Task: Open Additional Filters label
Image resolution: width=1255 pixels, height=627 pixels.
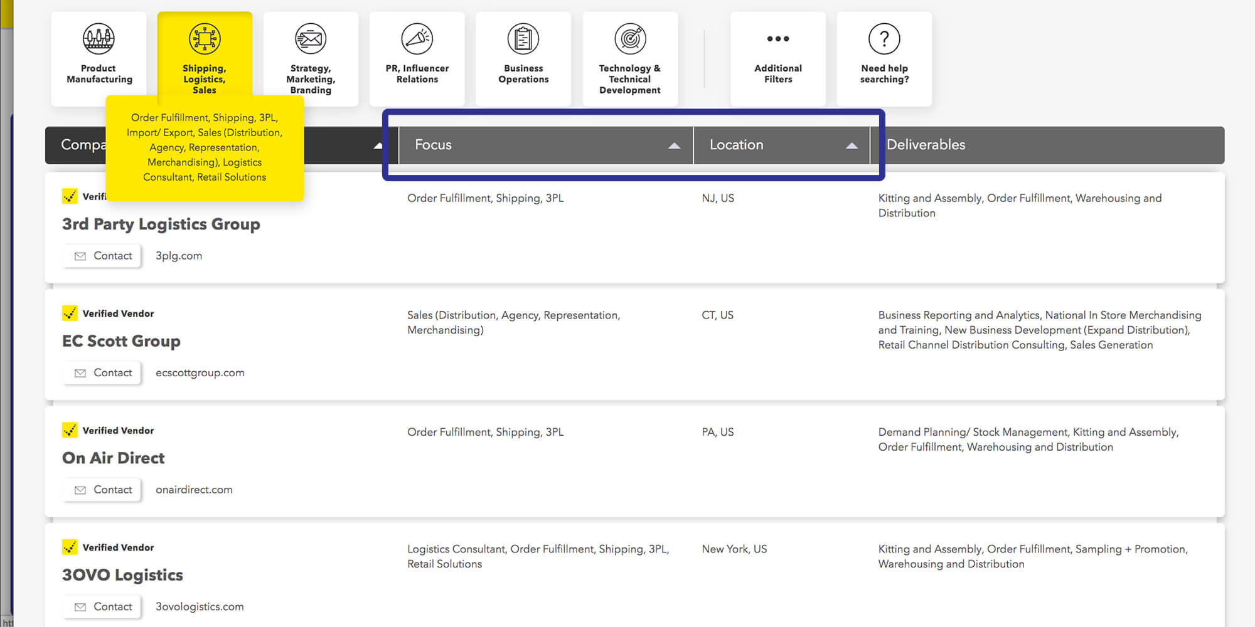Action: coord(778,74)
